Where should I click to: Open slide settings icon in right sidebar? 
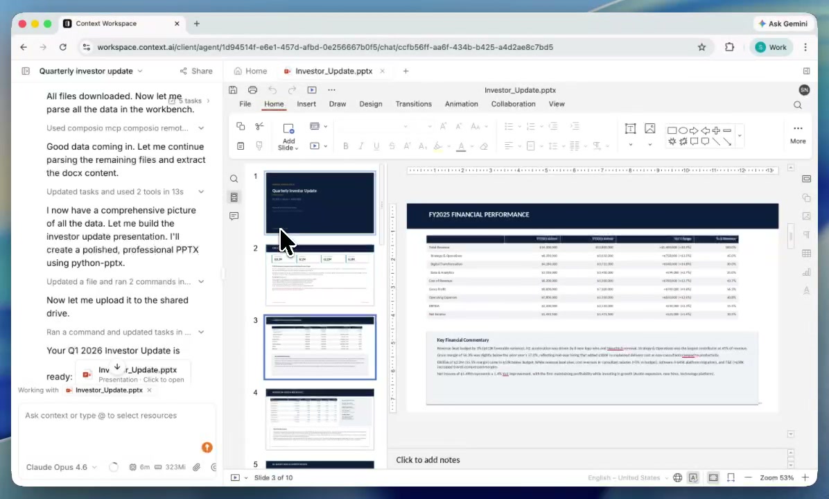tap(806, 179)
